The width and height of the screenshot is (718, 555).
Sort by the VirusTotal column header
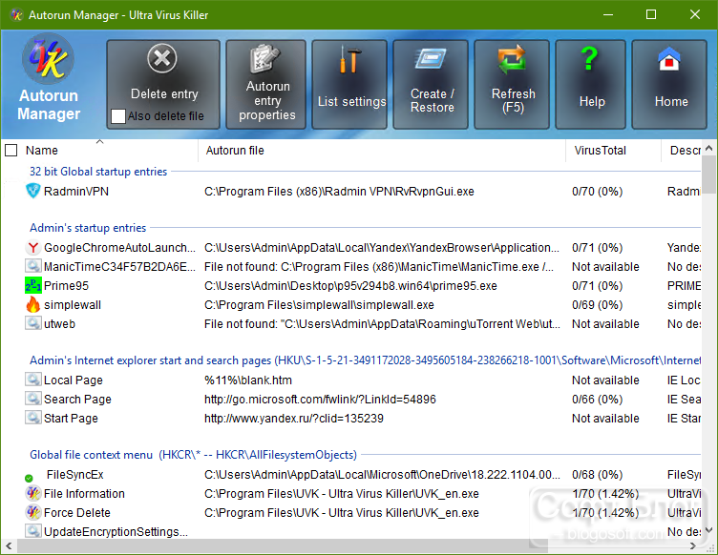tap(600, 151)
